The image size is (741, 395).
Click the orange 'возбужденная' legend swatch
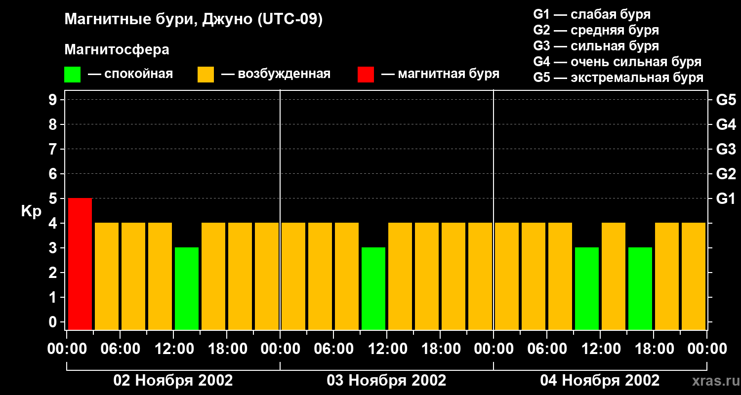coord(206,75)
